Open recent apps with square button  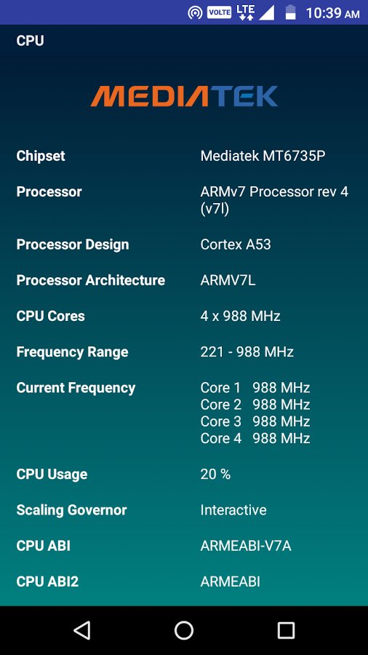[x=286, y=630]
